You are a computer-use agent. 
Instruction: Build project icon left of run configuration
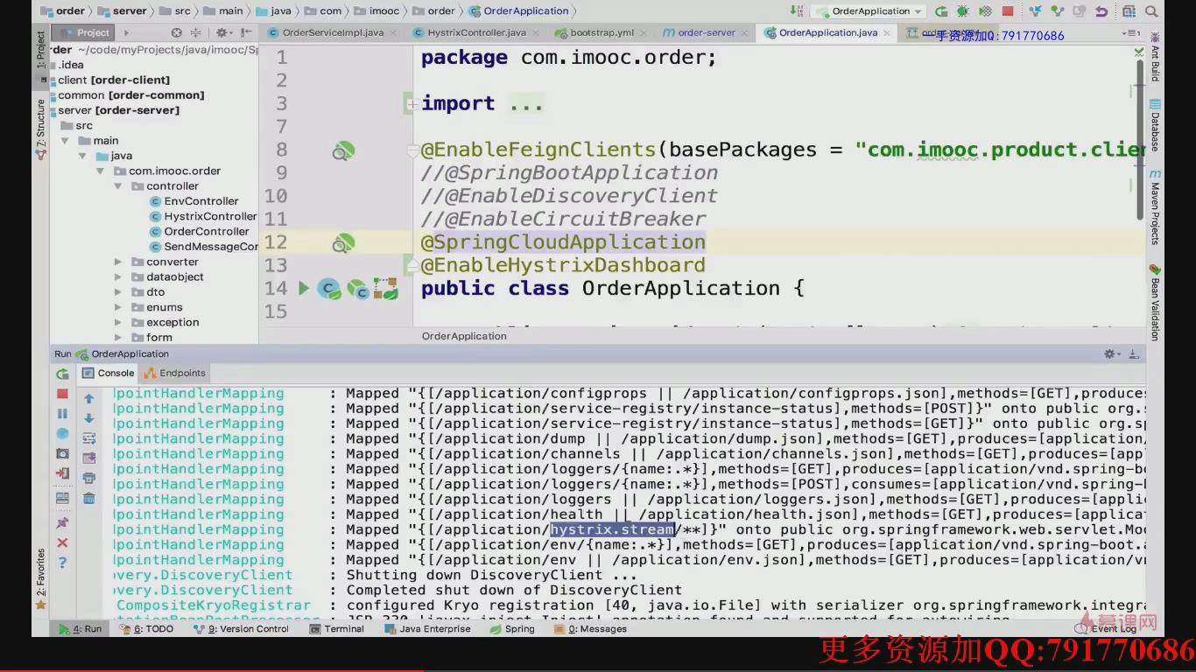797,11
